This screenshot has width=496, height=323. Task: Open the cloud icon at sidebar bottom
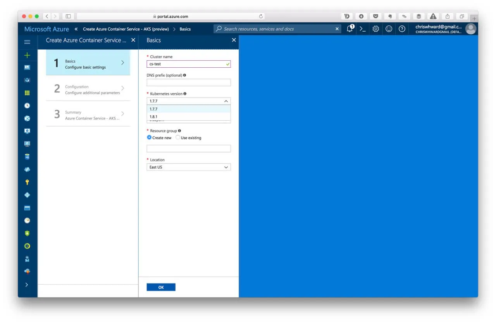click(x=27, y=272)
